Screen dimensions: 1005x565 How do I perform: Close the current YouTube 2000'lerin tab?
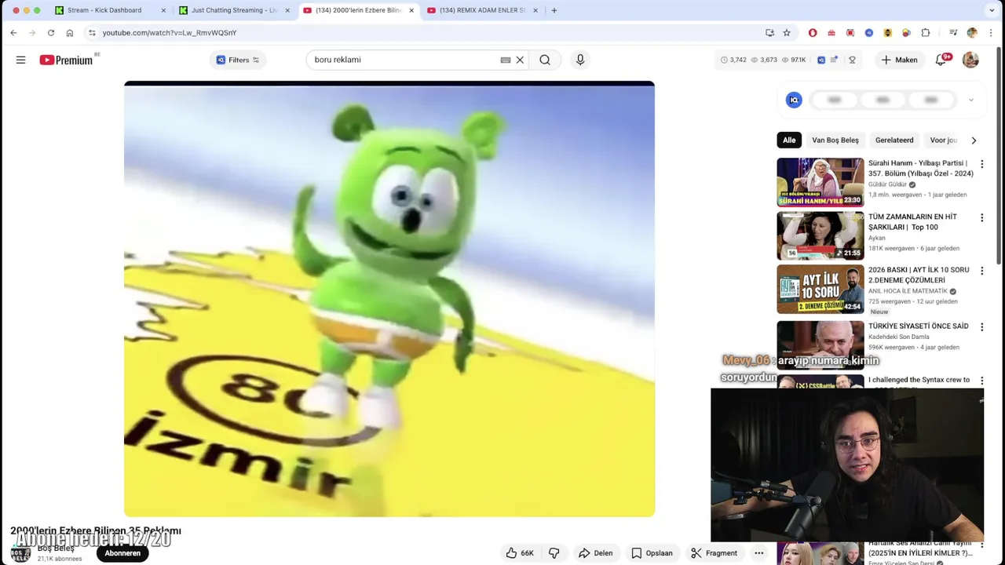coord(411,10)
